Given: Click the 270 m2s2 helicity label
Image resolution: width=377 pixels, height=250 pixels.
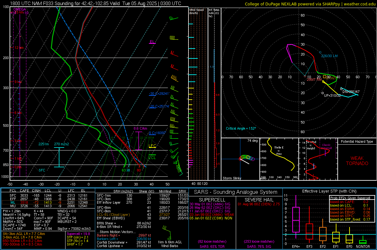Looking at the screenshot, I should click(61, 144).
